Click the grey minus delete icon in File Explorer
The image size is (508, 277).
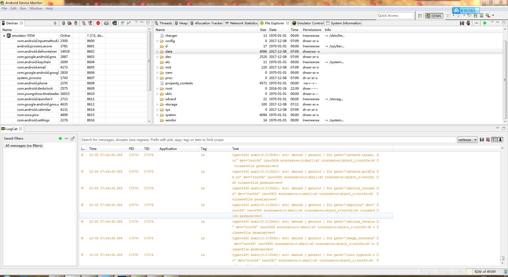point(477,23)
